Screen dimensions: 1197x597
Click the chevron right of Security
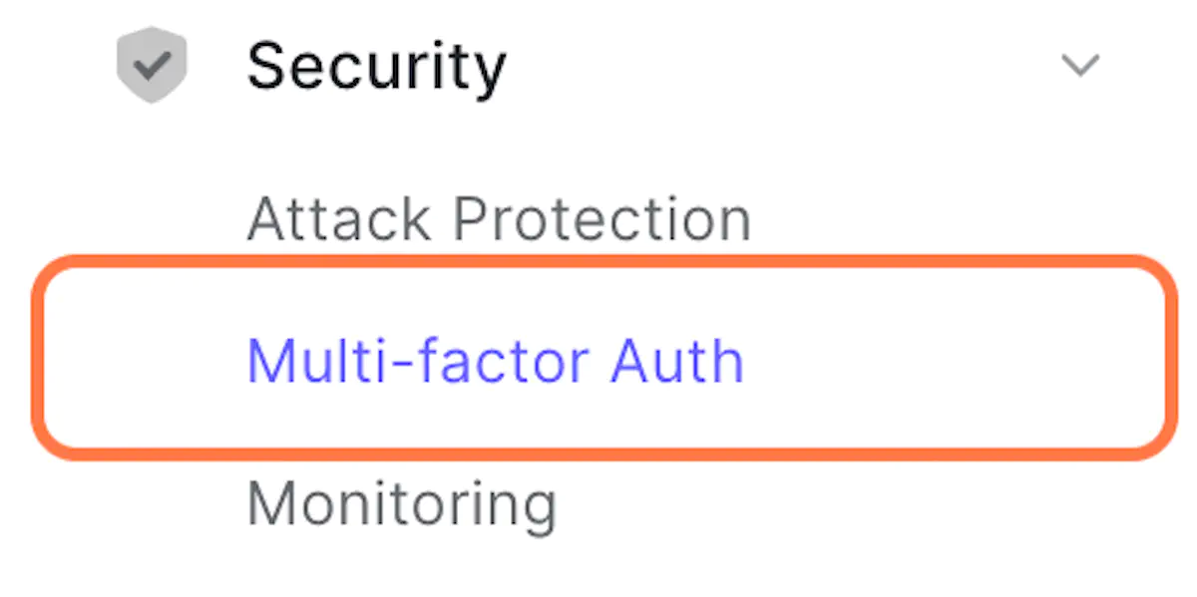pyautogui.click(x=1080, y=66)
